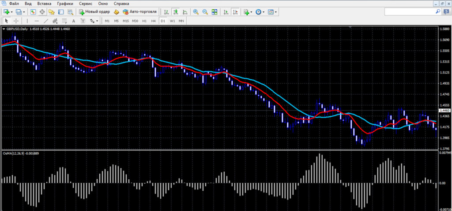Viewport: 452px width, 211px height.
Task: Click the Templates icon
Action: pyautogui.click(x=271, y=12)
